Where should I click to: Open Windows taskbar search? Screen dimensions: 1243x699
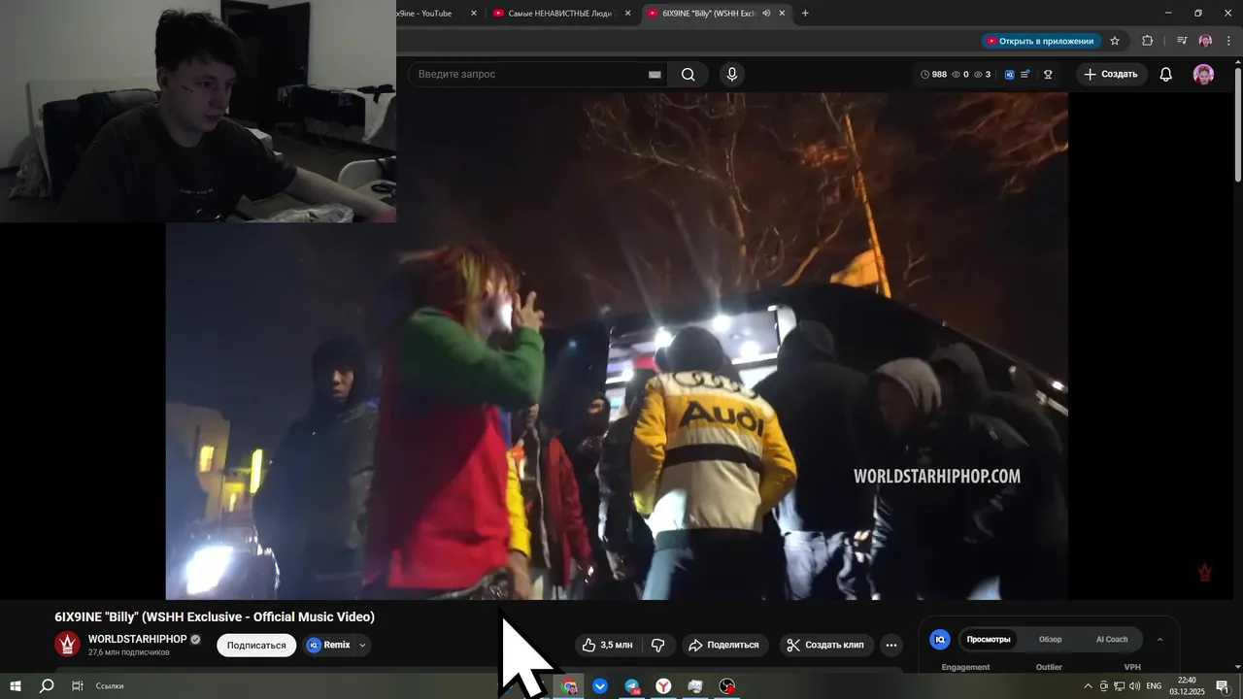pos(47,686)
